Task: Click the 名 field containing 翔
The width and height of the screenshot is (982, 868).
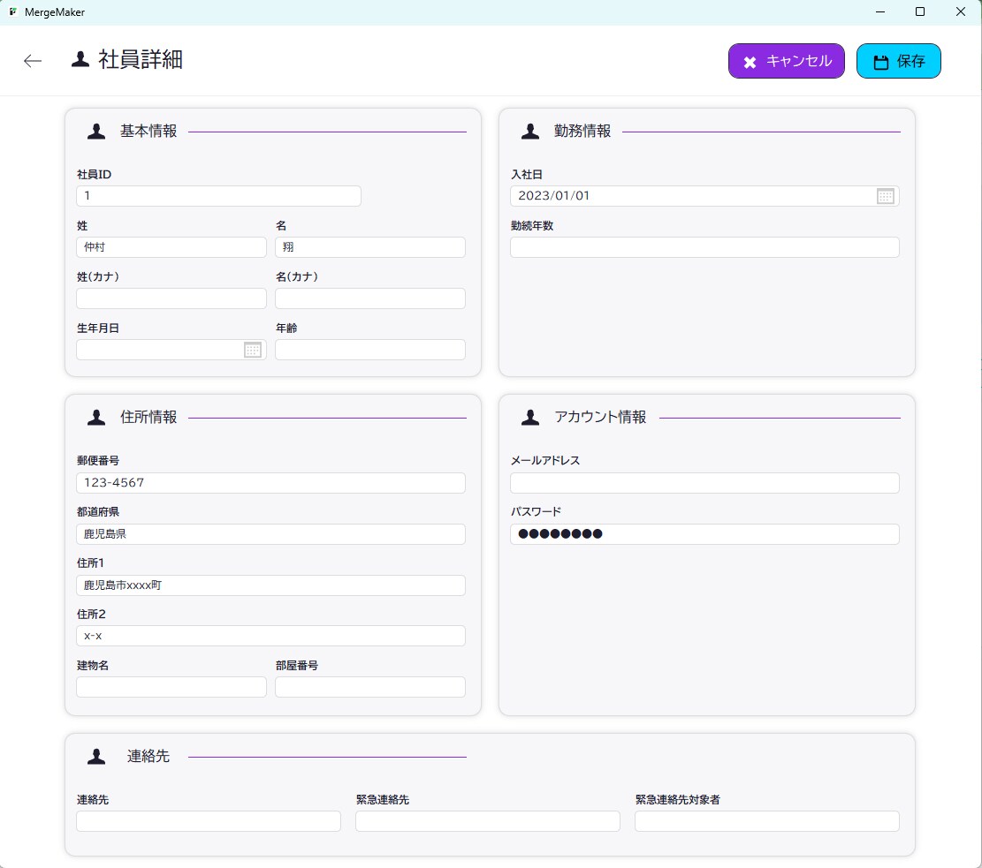Action: point(370,247)
